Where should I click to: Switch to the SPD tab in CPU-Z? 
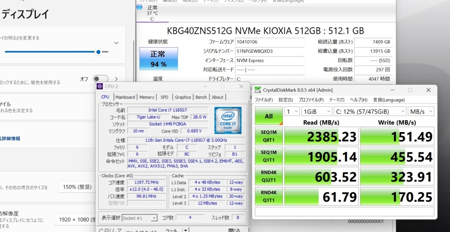[x=164, y=97]
